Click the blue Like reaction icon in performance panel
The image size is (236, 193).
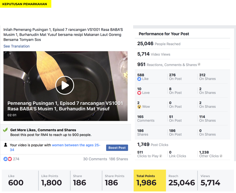coord(139,79)
